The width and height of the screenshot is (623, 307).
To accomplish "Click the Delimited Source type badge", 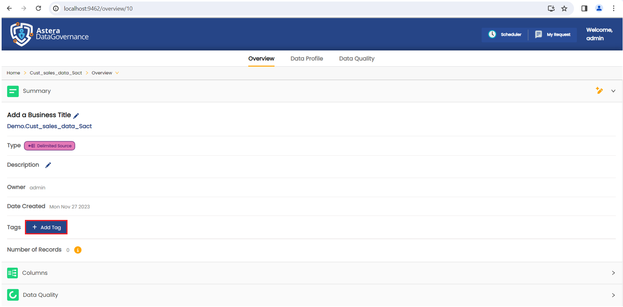I will point(50,146).
